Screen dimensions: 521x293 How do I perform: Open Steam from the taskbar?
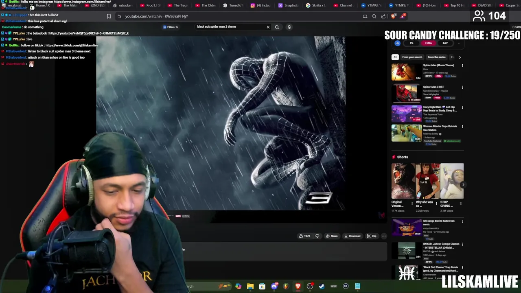(322, 286)
